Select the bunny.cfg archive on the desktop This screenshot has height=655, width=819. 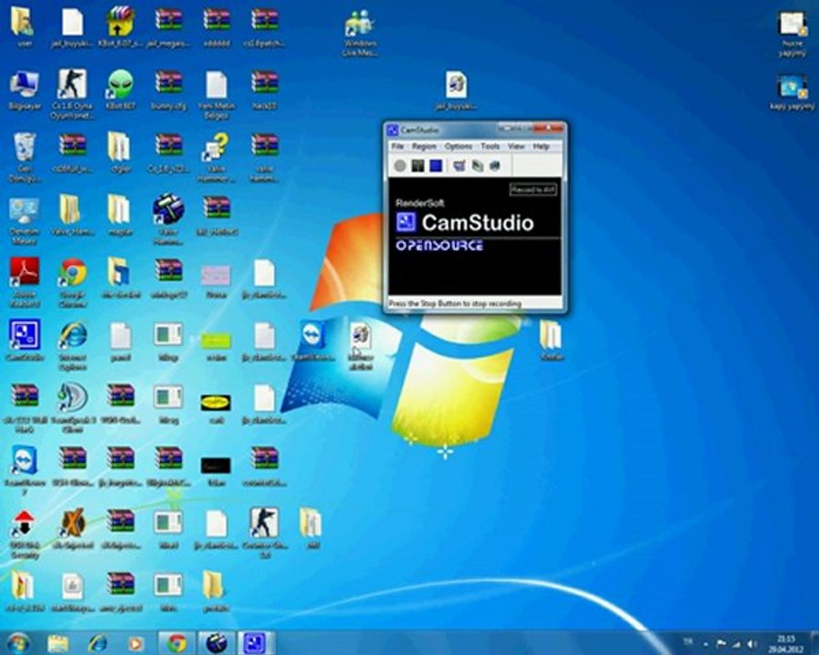[168, 90]
